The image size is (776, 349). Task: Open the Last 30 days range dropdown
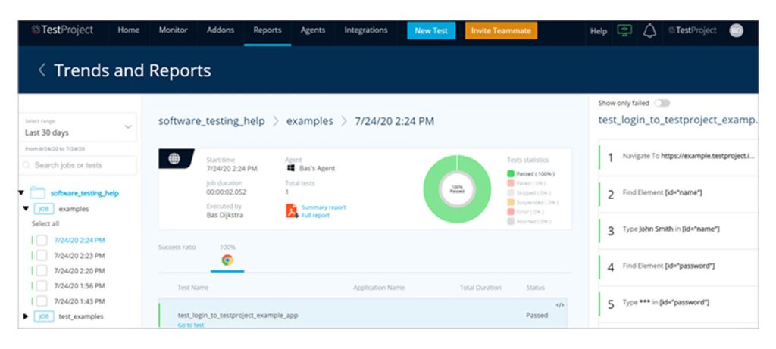point(78,127)
